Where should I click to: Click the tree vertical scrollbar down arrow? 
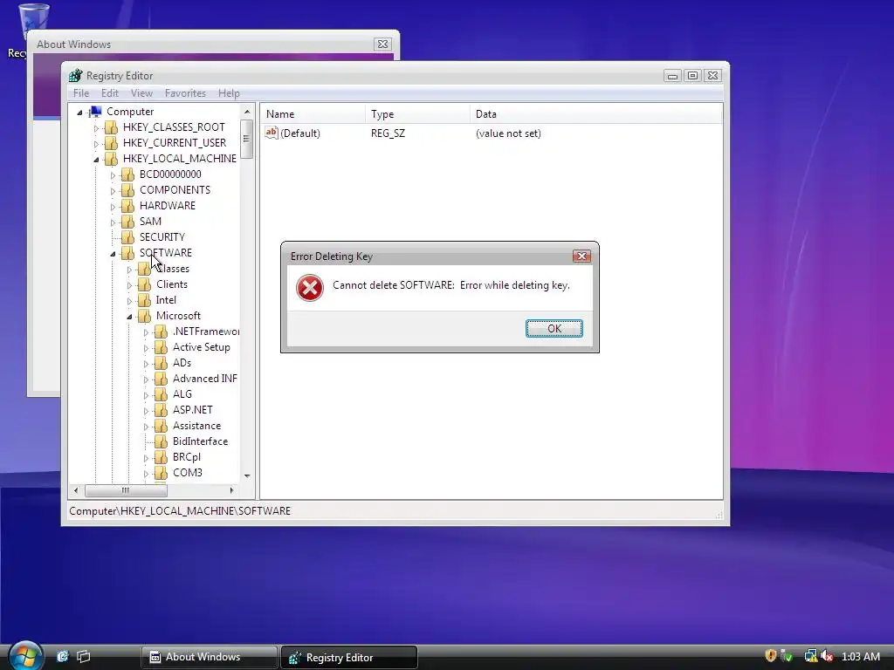coord(247,475)
